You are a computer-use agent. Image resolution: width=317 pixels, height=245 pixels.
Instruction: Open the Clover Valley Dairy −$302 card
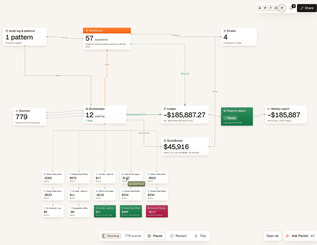click(53, 177)
